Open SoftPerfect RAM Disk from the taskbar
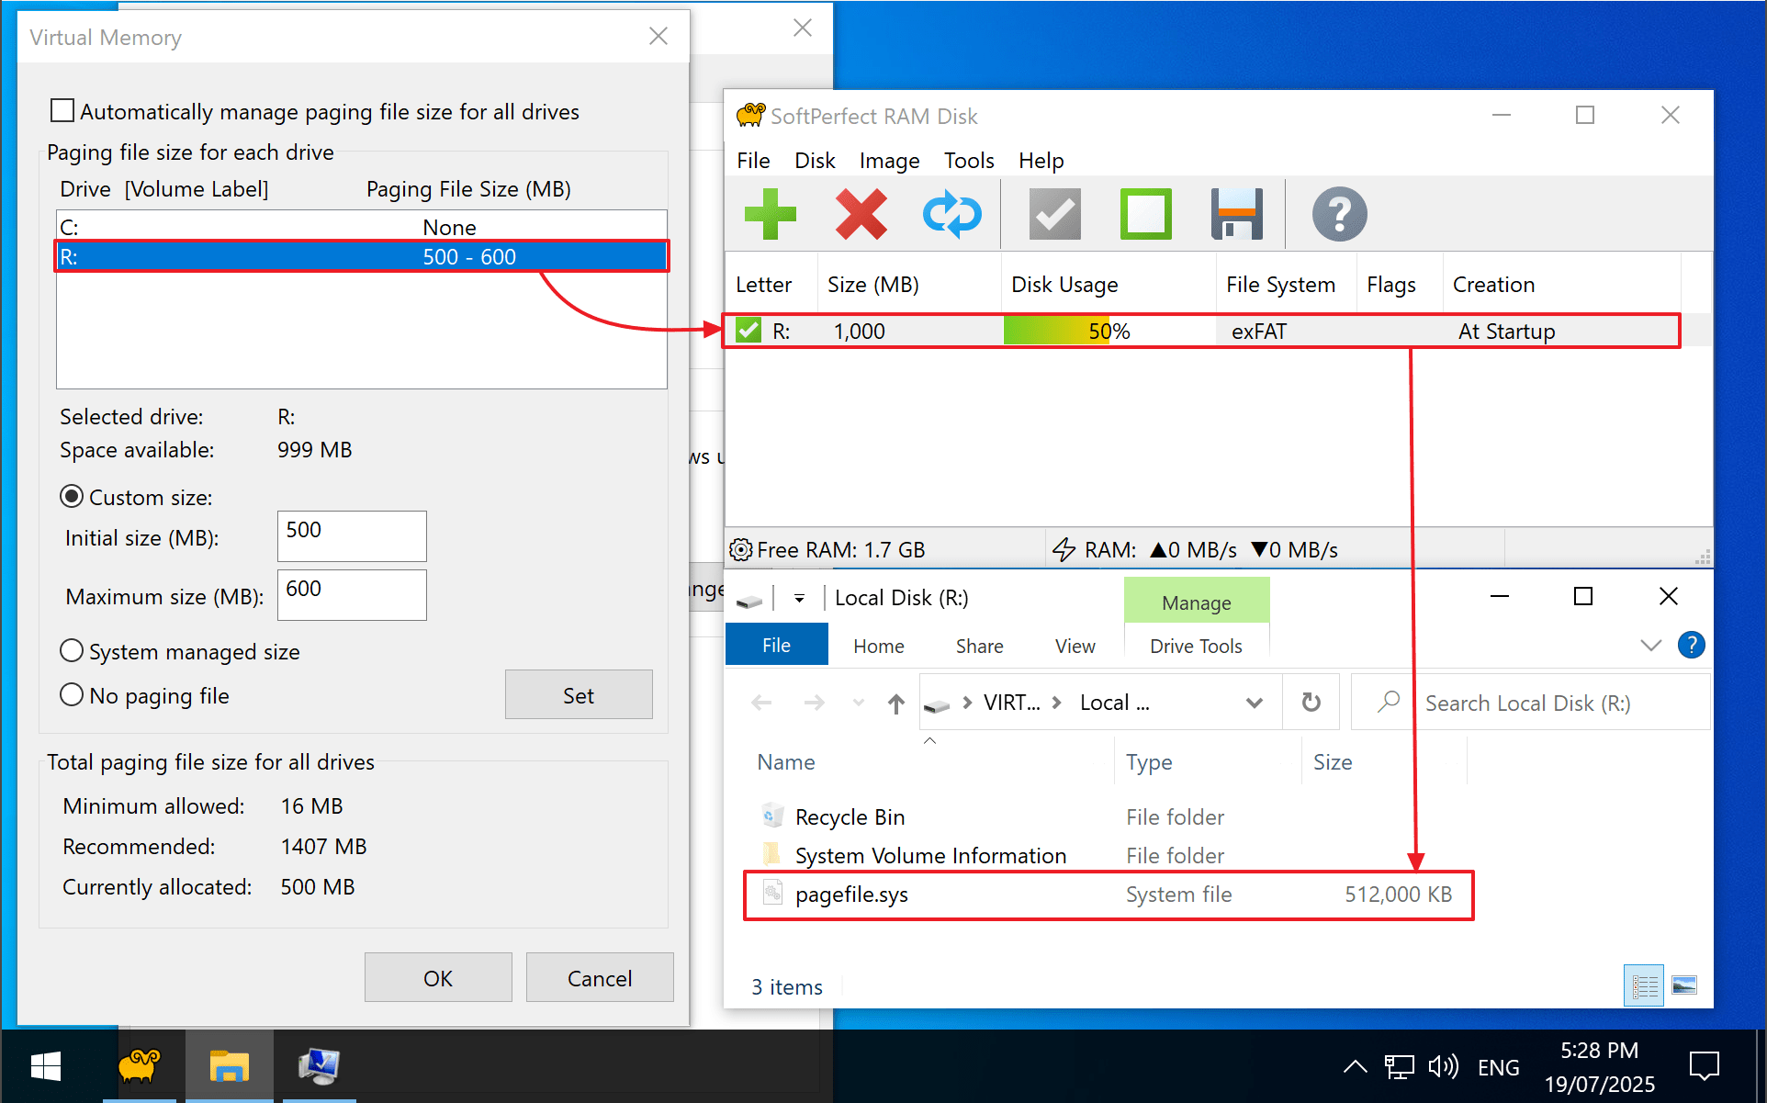Image resolution: width=1767 pixels, height=1103 pixels. click(140, 1065)
